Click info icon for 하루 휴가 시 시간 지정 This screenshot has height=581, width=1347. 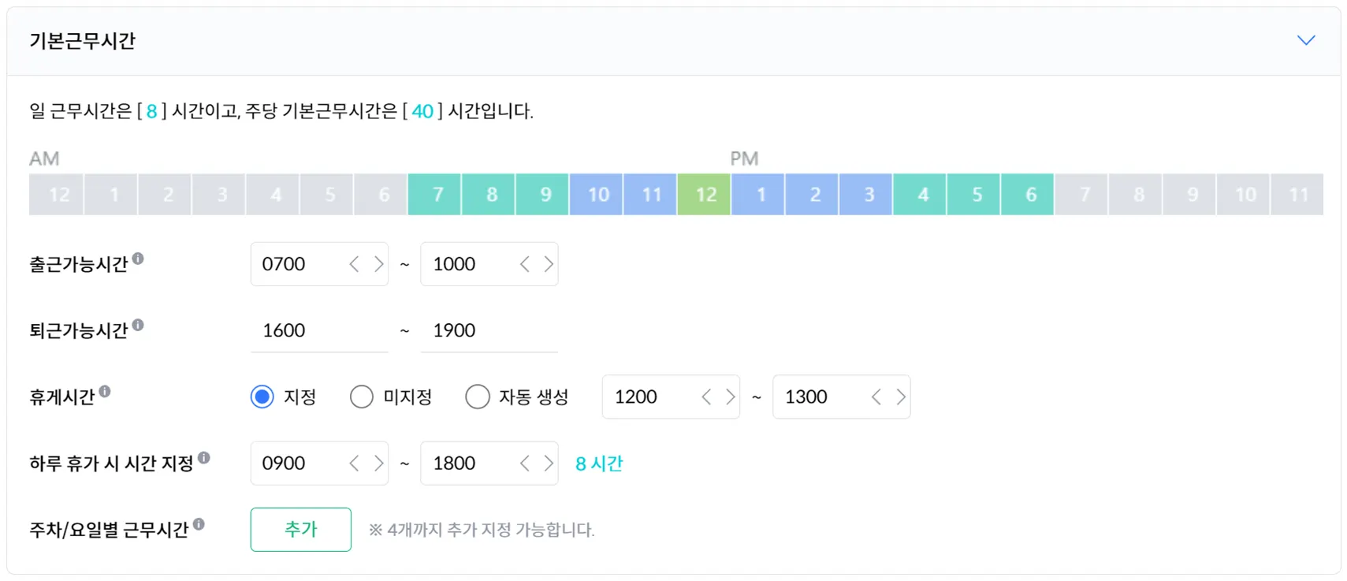coord(204,457)
